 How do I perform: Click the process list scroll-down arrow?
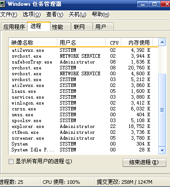(x=162, y=150)
